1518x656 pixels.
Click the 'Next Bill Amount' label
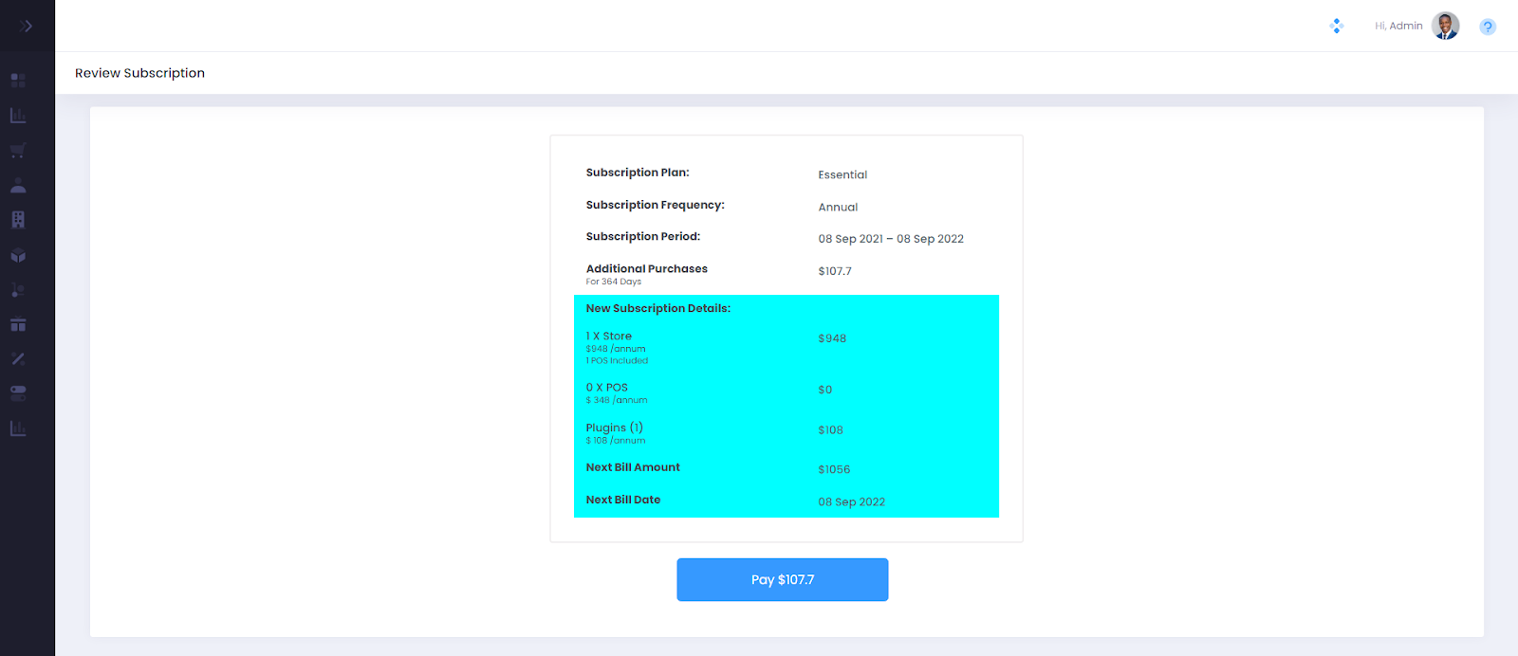coord(633,467)
